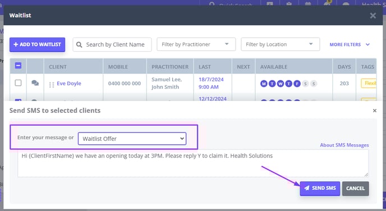386x211 pixels.
Task: Click the SEND SMS button
Action: [320, 189]
